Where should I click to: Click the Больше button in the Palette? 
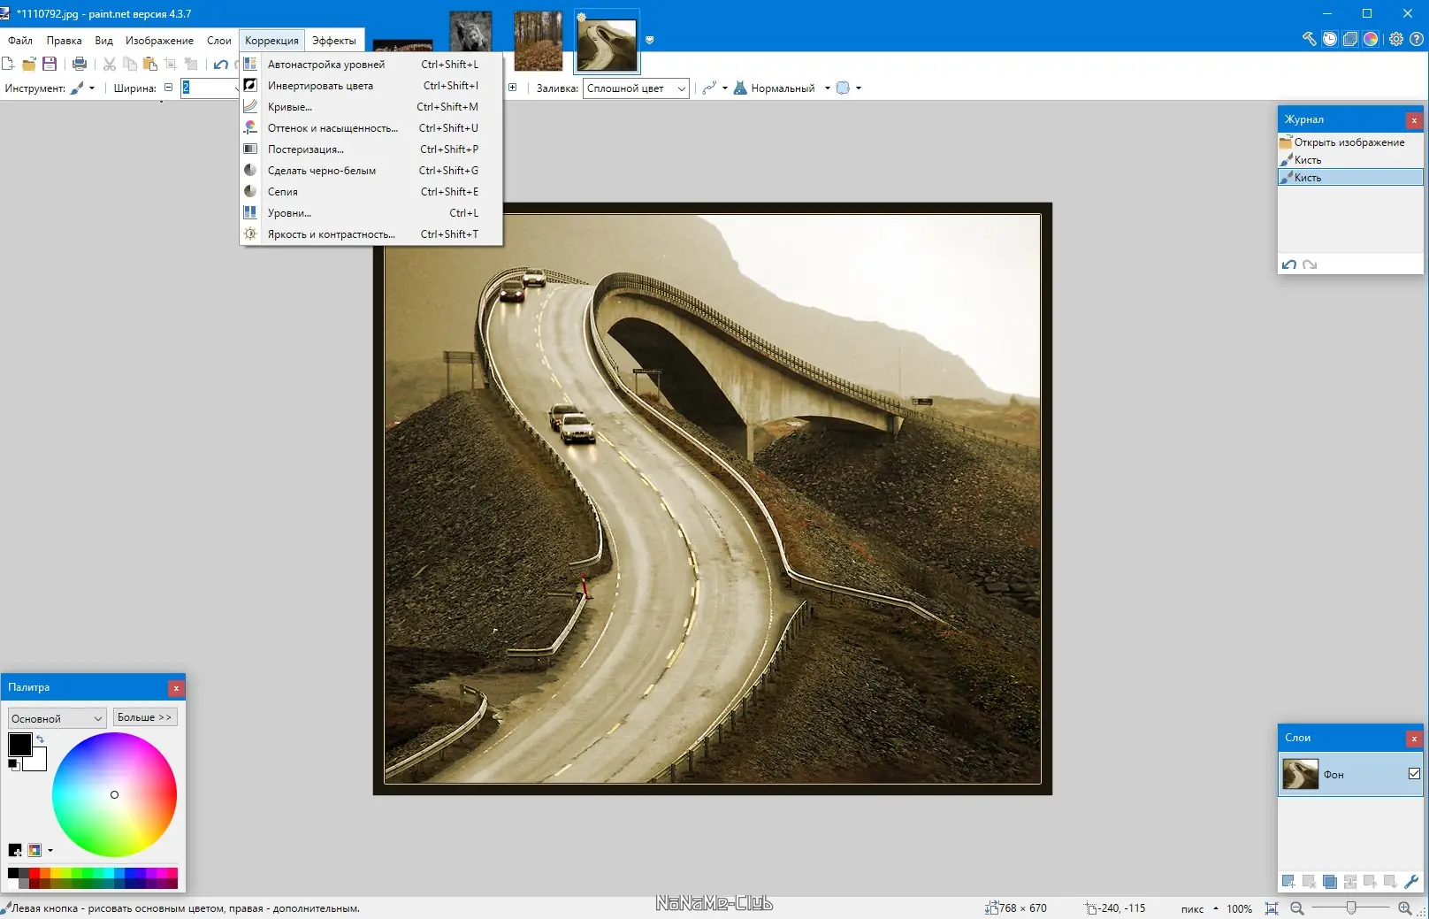145,716
